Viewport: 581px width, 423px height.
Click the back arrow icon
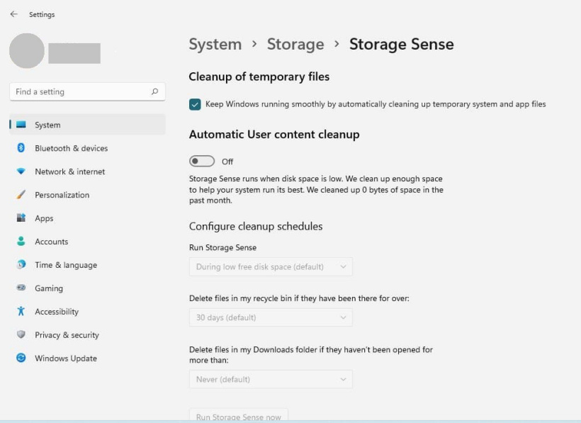pyautogui.click(x=13, y=14)
